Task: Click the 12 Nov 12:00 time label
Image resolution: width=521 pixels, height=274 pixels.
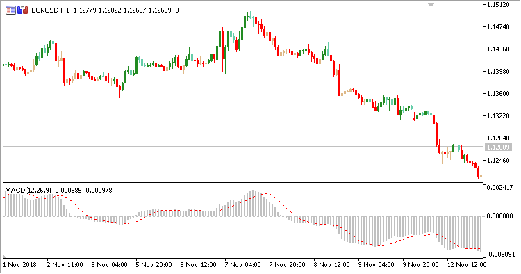Action: click(467, 265)
